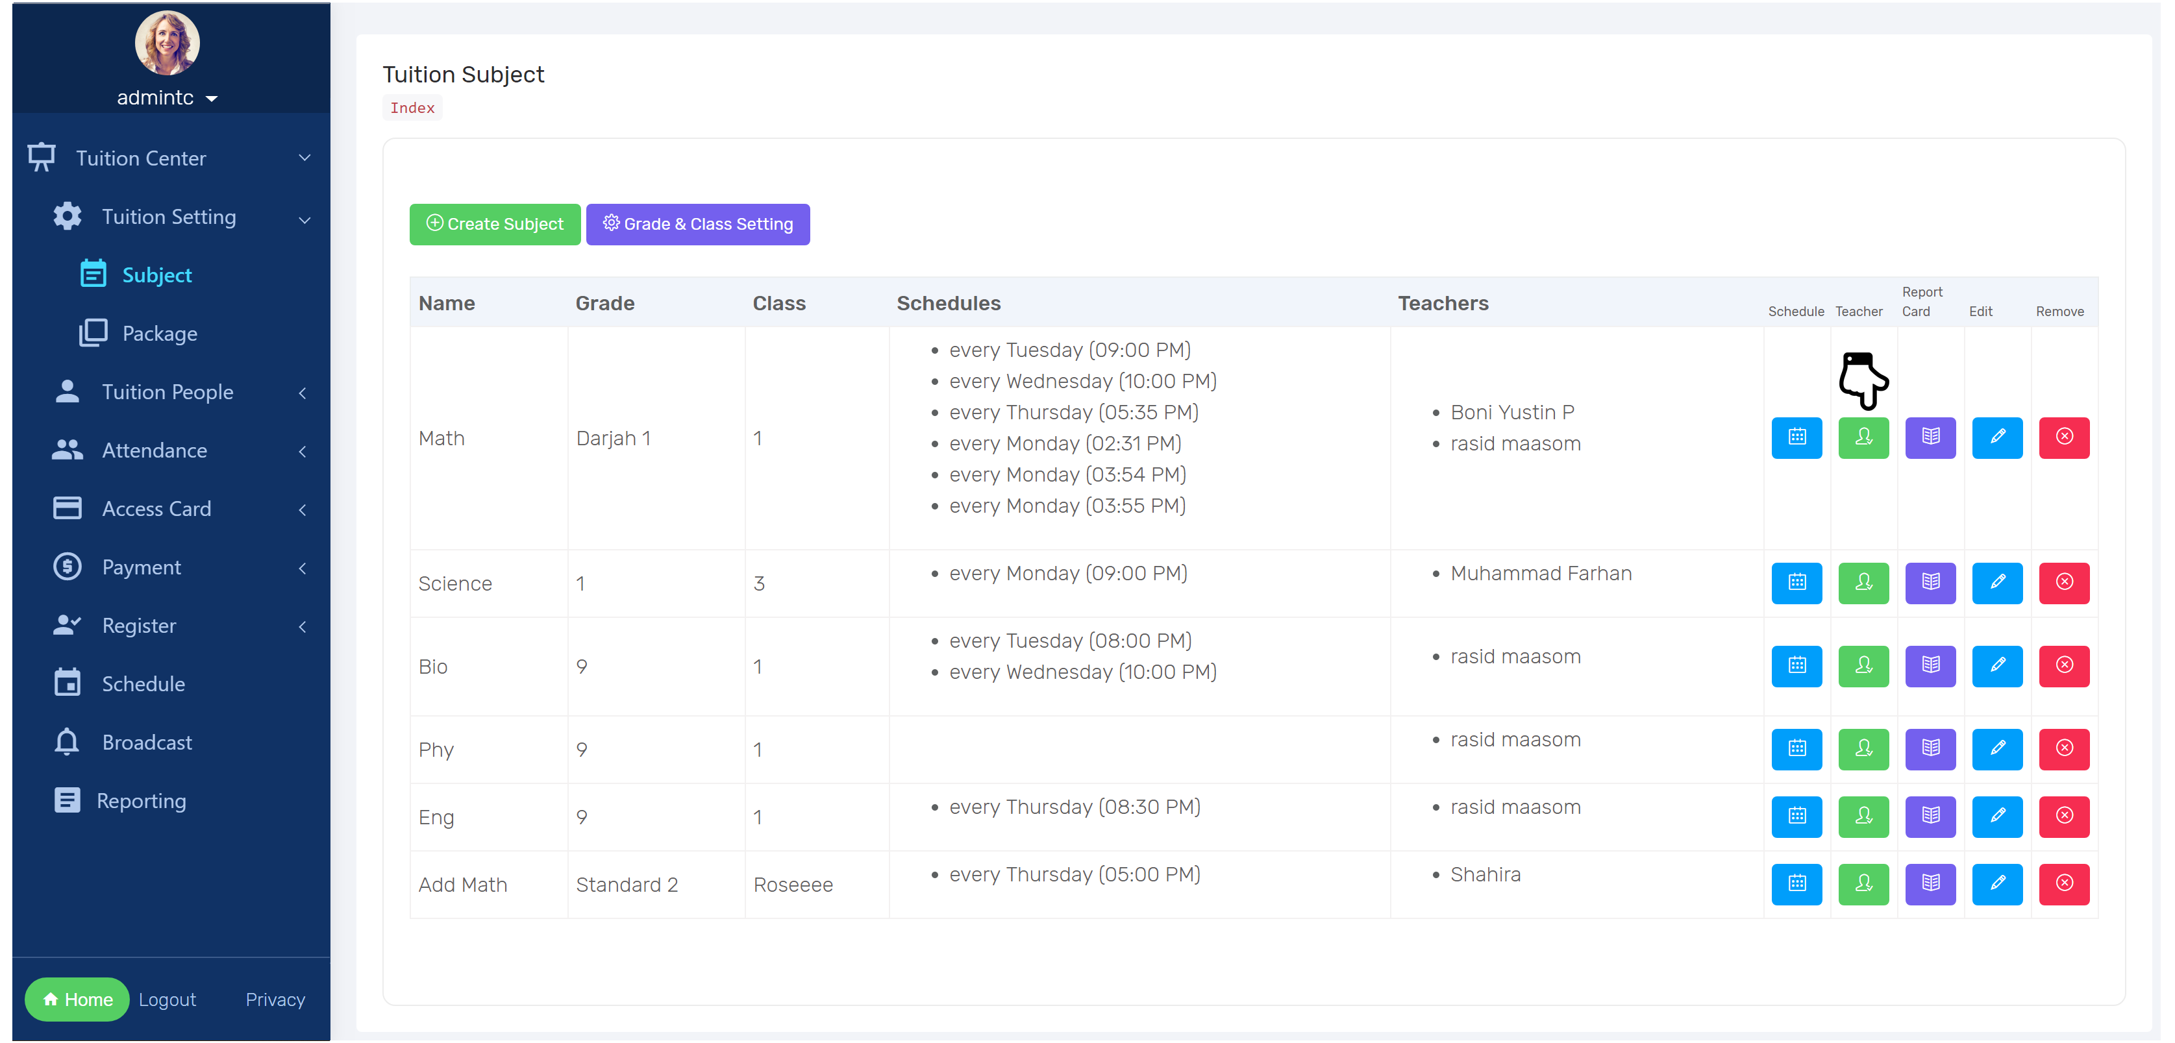Open Report Card for Phy subject

point(1930,748)
